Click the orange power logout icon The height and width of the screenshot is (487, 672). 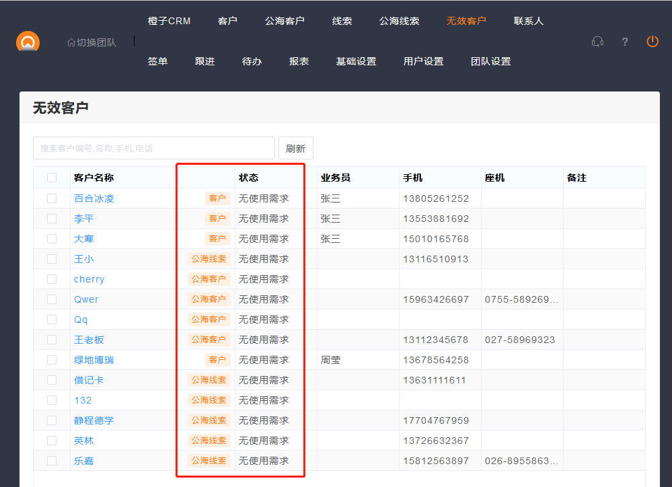click(x=652, y=42)
